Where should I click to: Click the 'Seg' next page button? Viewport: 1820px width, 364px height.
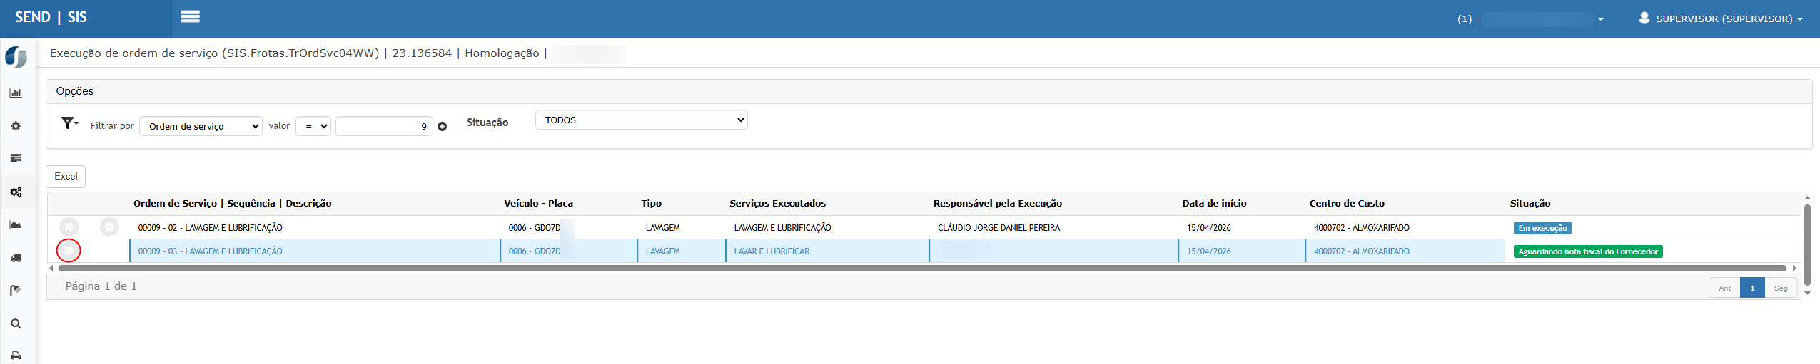(x=1781, y=288)
